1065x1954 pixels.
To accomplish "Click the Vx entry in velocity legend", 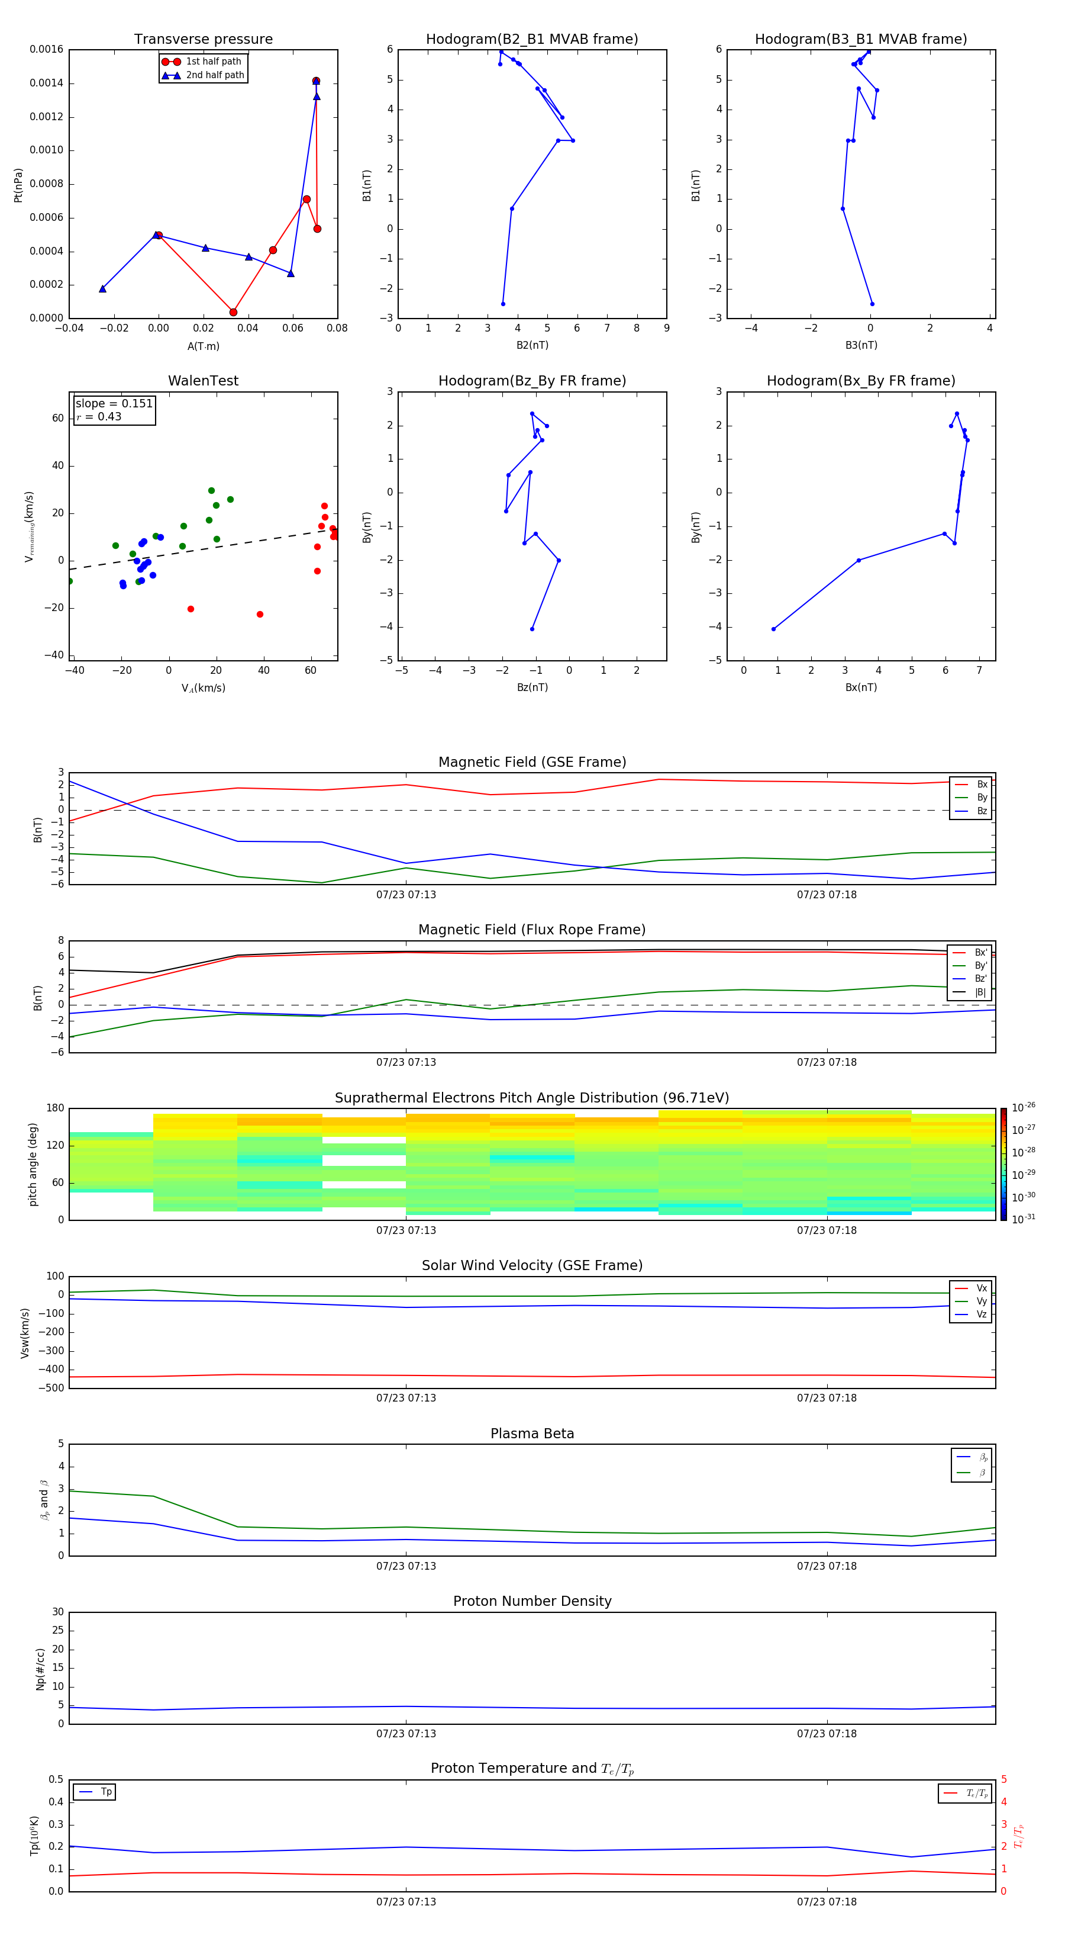I will (x=971, y=1288).
